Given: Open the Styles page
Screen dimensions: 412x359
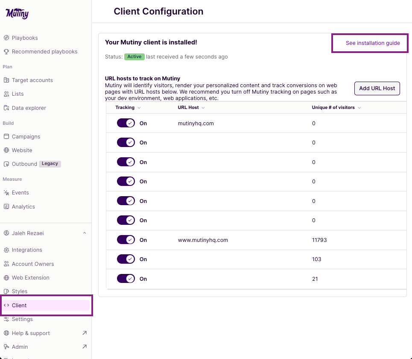Looking at the screenshot, I should pyautogui.click(x=20, y=291).
